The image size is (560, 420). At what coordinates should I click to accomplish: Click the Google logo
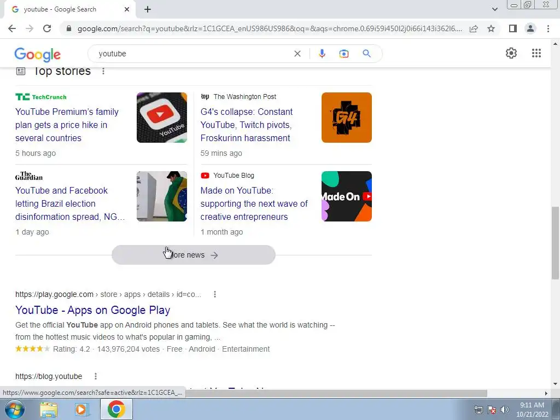coord(38,54)
